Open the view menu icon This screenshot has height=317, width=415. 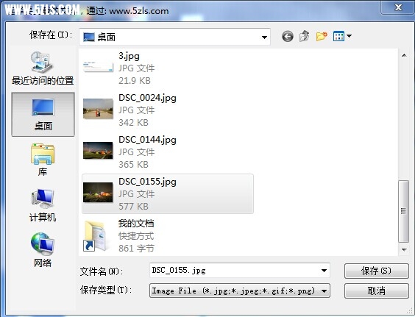(x=342, y=36)
